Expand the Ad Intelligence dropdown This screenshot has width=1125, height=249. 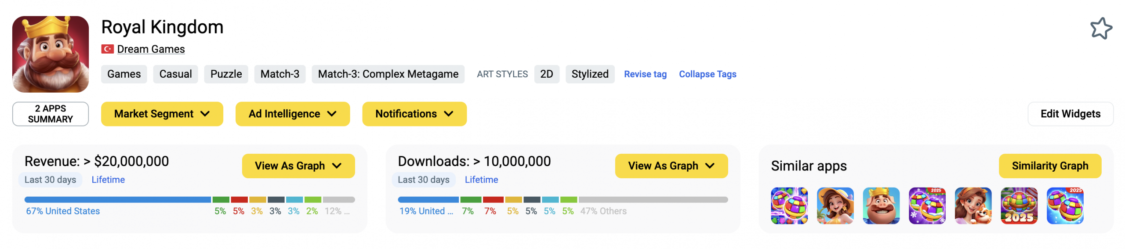[x=293, y=114]
